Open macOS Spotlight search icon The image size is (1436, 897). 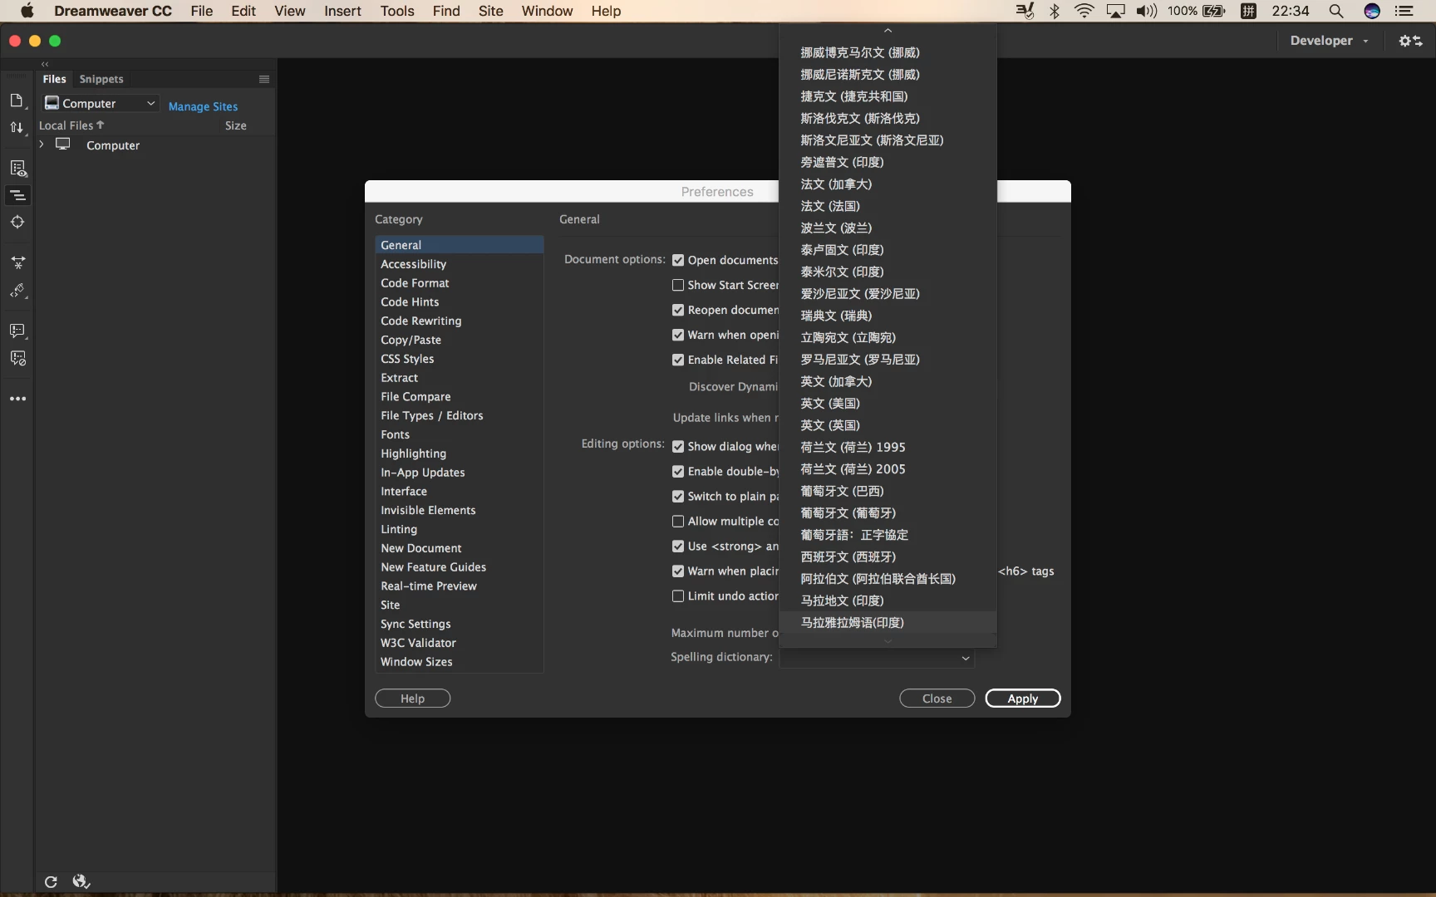(1335, 11)
